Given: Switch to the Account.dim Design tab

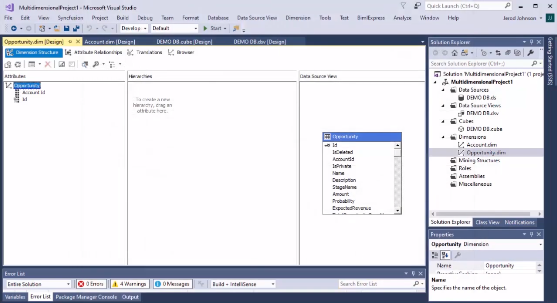Looking at the screenshot, I should pyautogui.click(x=110, y=42).
